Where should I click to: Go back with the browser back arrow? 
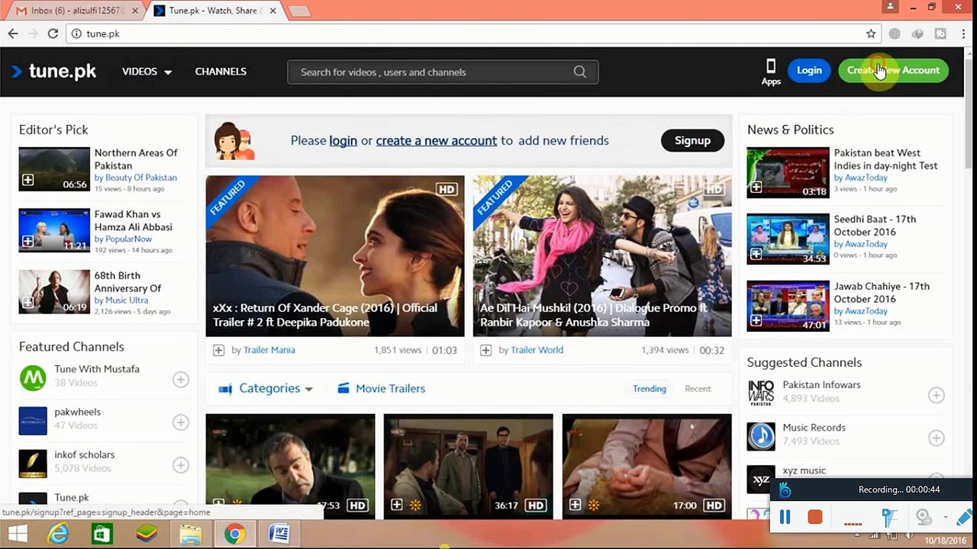click(x=13, y=34)
